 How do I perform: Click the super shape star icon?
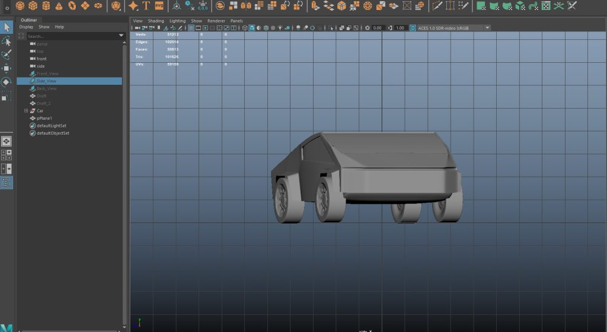(x=133, y=5)
